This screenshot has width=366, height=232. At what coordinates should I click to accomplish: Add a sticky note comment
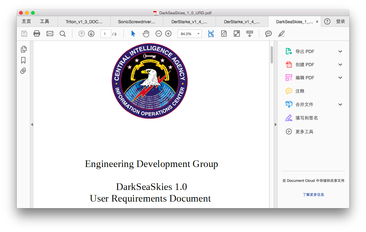coord(269,34)
